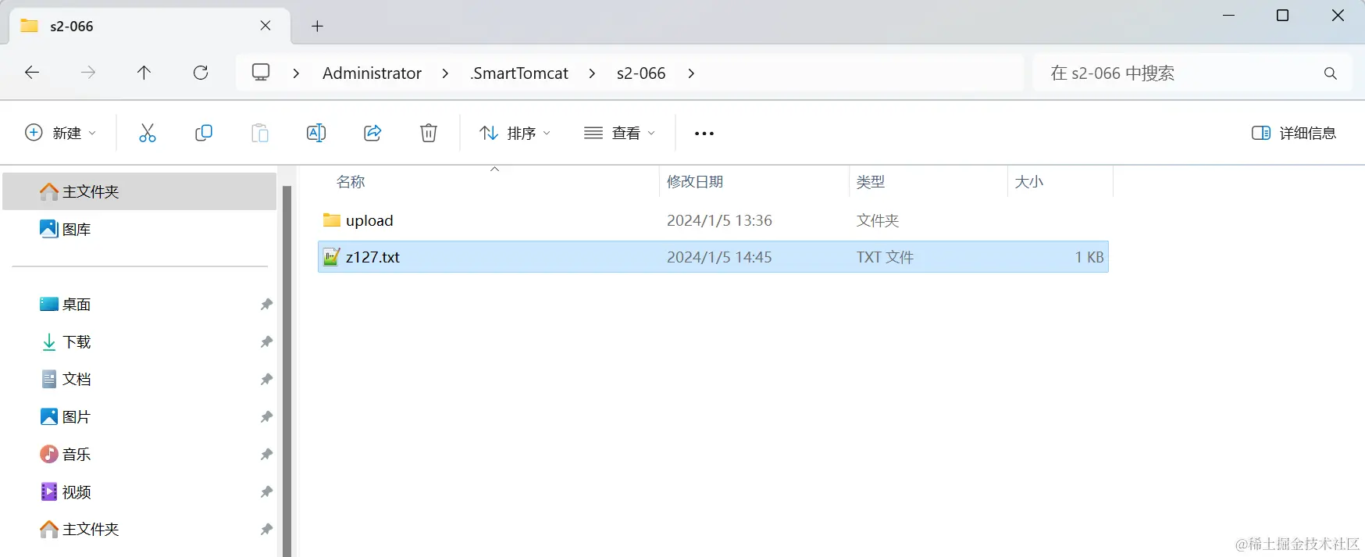Refresh the s2-066 folder view

(201, 73)
